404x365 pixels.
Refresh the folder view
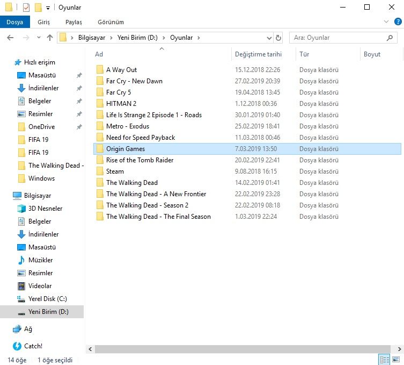click(x=278, y=38)
